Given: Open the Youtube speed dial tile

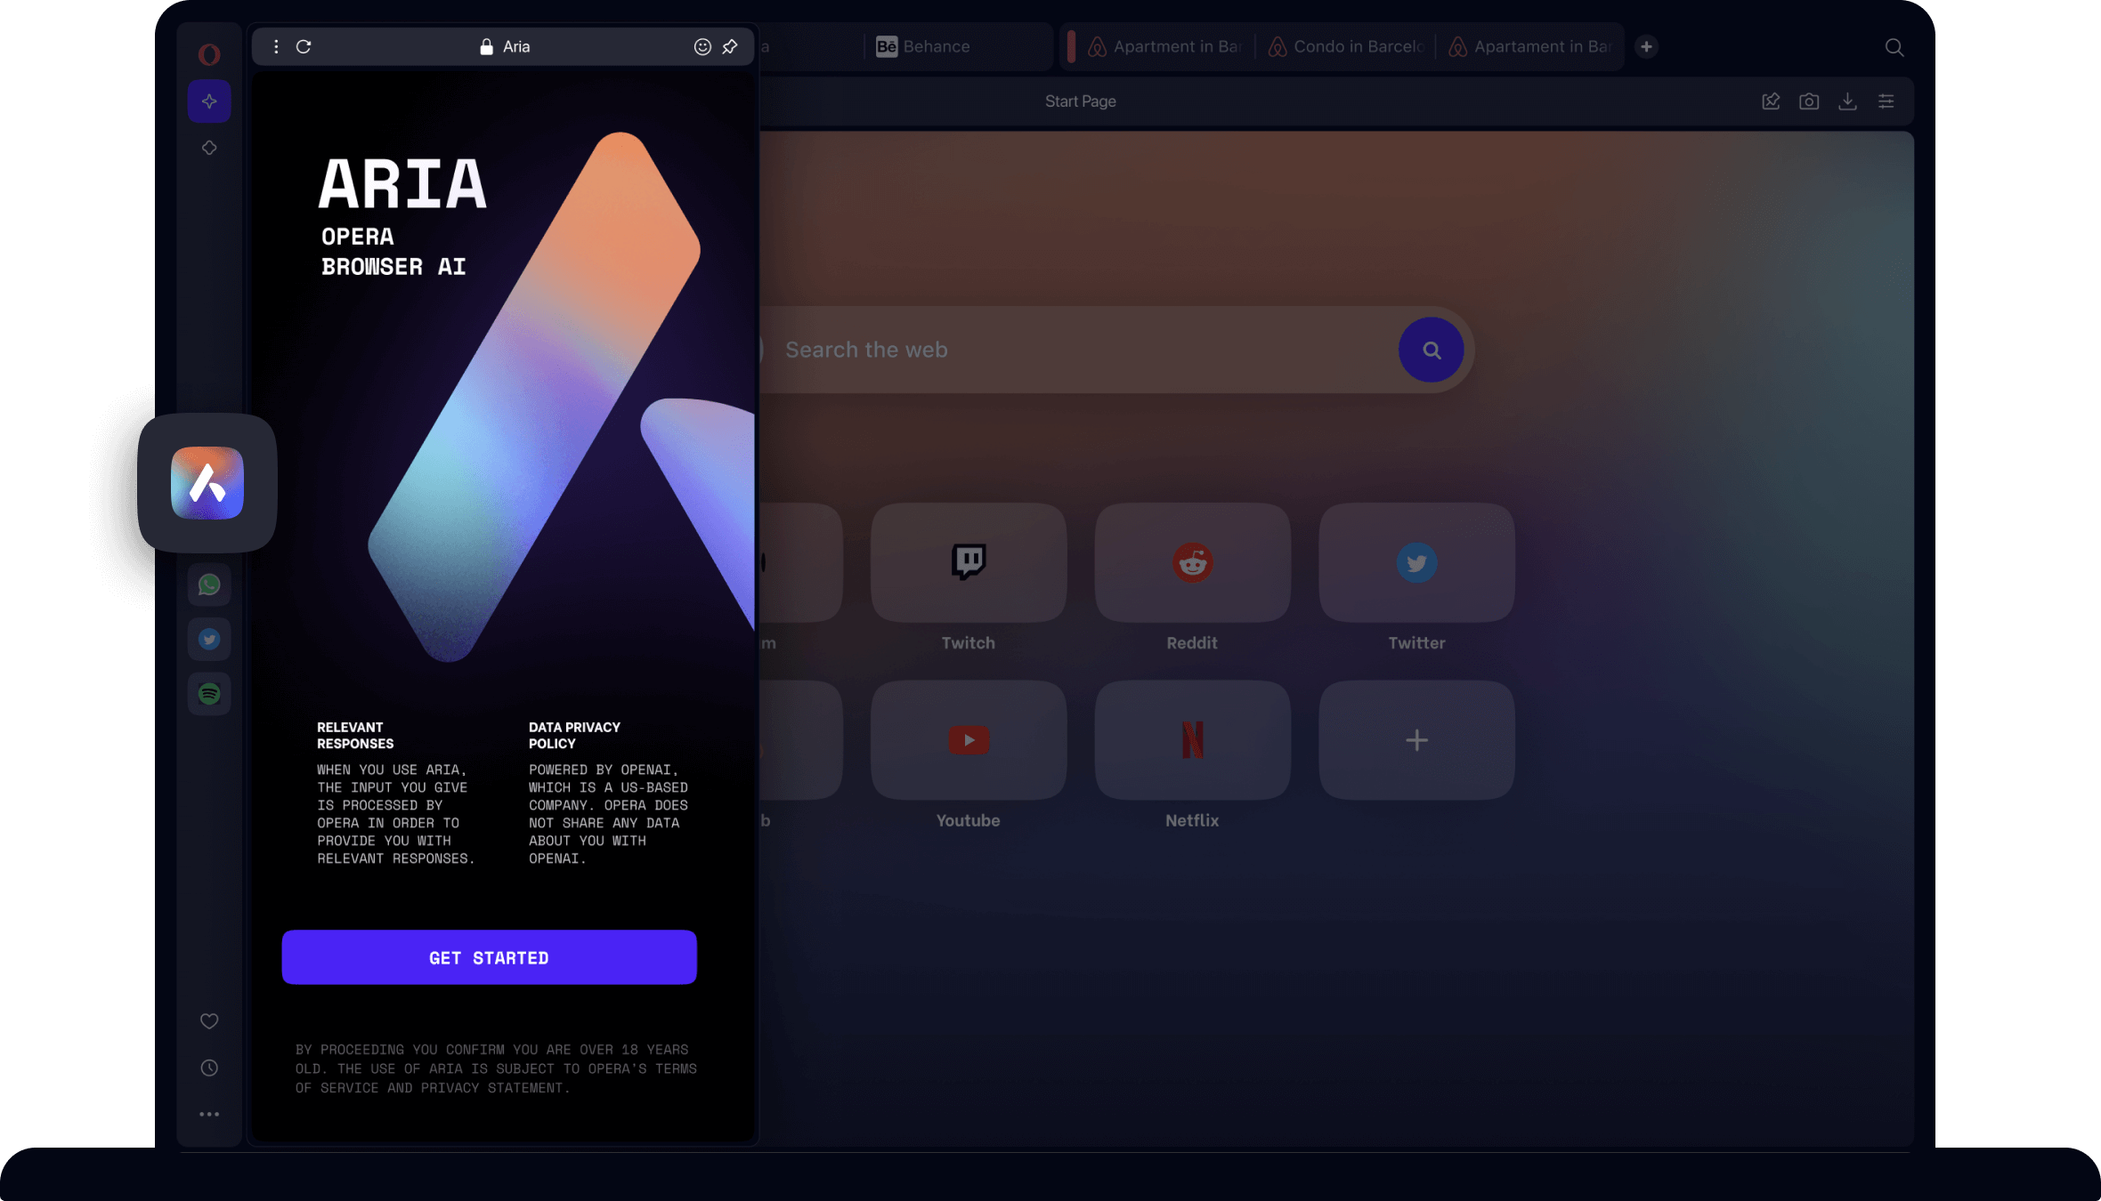Looking at the screenshot, I should (x=969, y=740).
